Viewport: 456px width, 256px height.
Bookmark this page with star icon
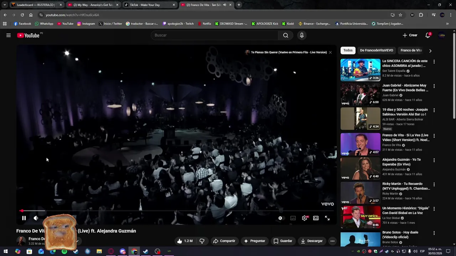coord(400,15)
